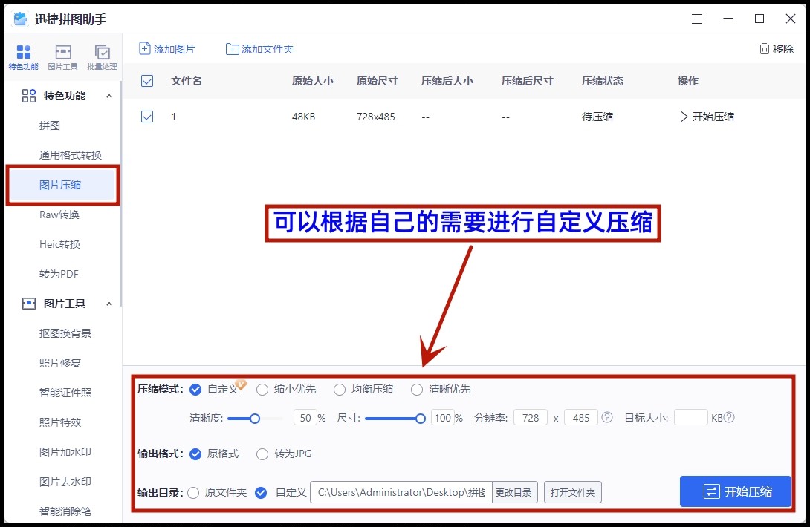Select the 转为JPG output format radio

point(262,454)
